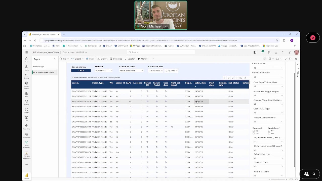Open Browse in the left navigation
The height and width of the screenshot is (181, 322).
[x=26, y=76]
